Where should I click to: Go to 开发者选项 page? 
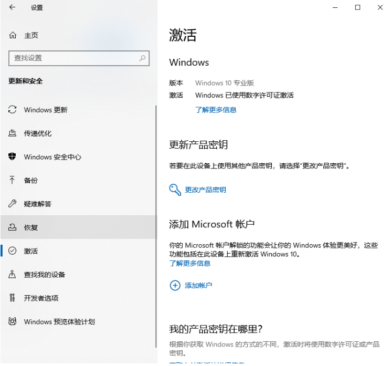click(x=41, y=298)
